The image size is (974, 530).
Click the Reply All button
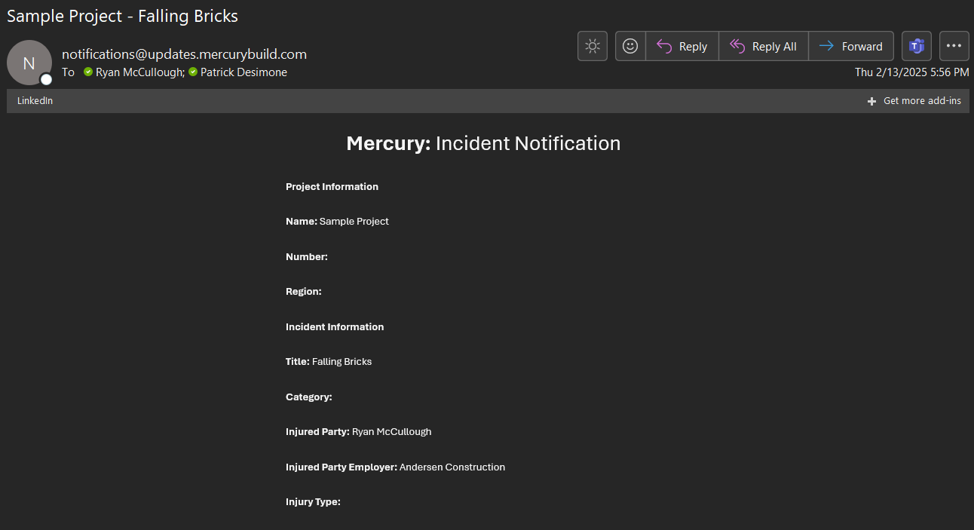click(764, 46)
